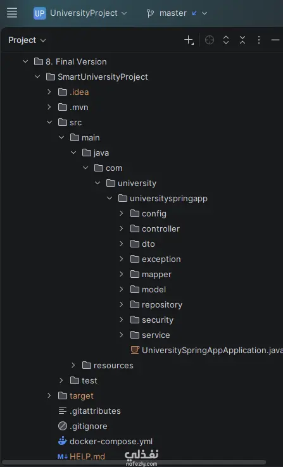Viewport: 283px width, 467px height.
Task: Expand the target folder
Action: click(49, 395)
